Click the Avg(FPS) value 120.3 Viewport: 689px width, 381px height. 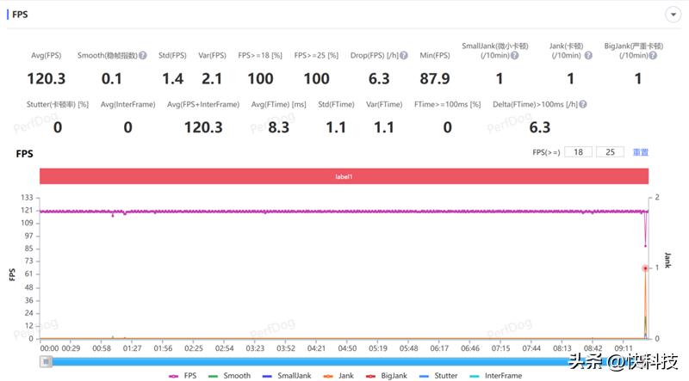(x=47, y=78)
